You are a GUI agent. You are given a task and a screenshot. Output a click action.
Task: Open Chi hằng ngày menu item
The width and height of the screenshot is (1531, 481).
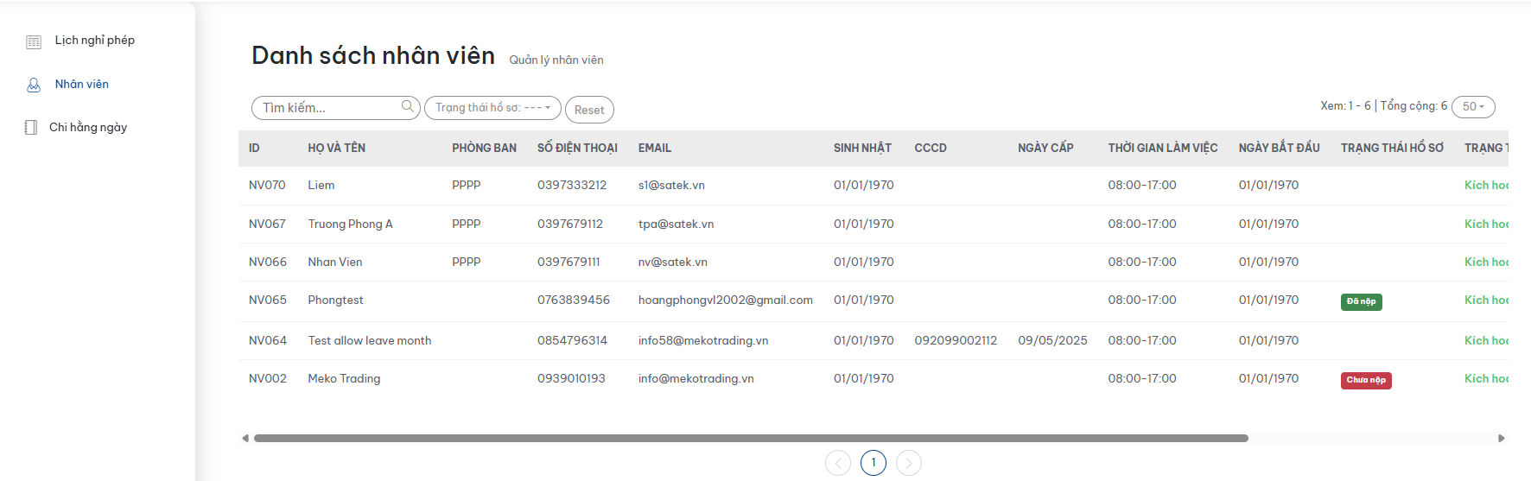coord(88,128)
